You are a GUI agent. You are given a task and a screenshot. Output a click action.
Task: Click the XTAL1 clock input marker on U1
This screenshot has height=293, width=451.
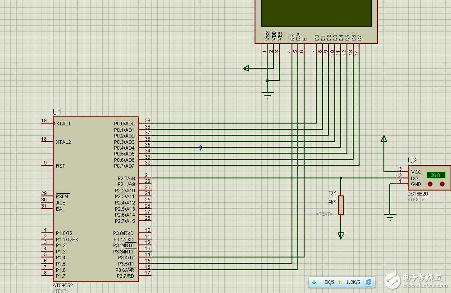point(54,124)
